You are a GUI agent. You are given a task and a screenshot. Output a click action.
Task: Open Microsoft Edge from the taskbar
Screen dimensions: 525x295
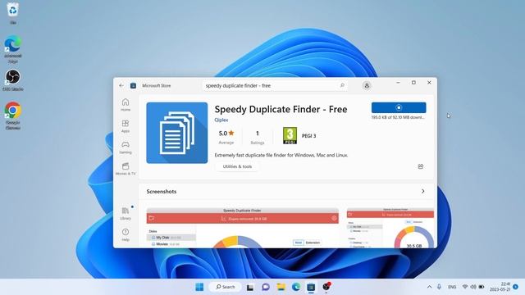coord(296,287)
